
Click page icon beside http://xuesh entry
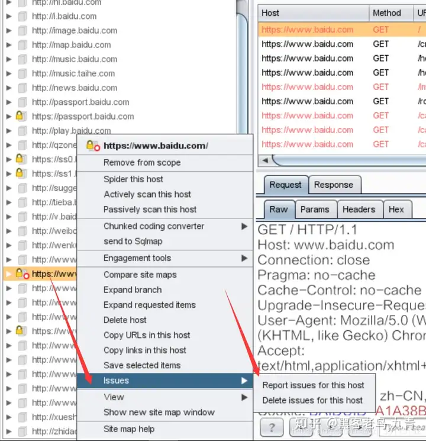22,417
